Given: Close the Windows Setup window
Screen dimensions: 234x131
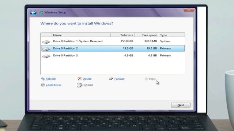Looking at the screenshot, I should pyautogui.click(x=189, y=10).
